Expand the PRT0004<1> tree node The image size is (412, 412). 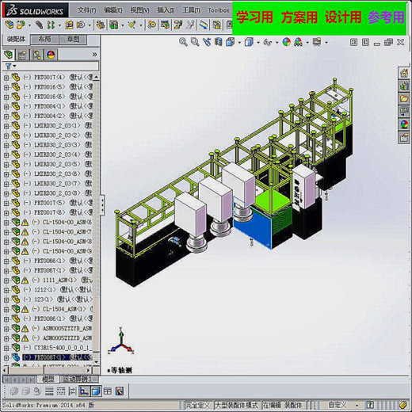click(x=6, y=107)
